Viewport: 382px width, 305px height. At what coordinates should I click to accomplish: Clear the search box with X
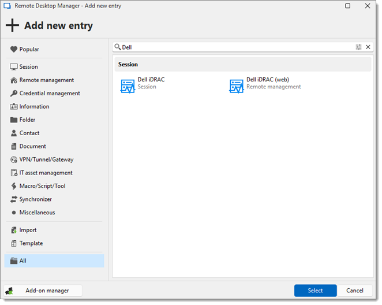(x=368, y=47)
